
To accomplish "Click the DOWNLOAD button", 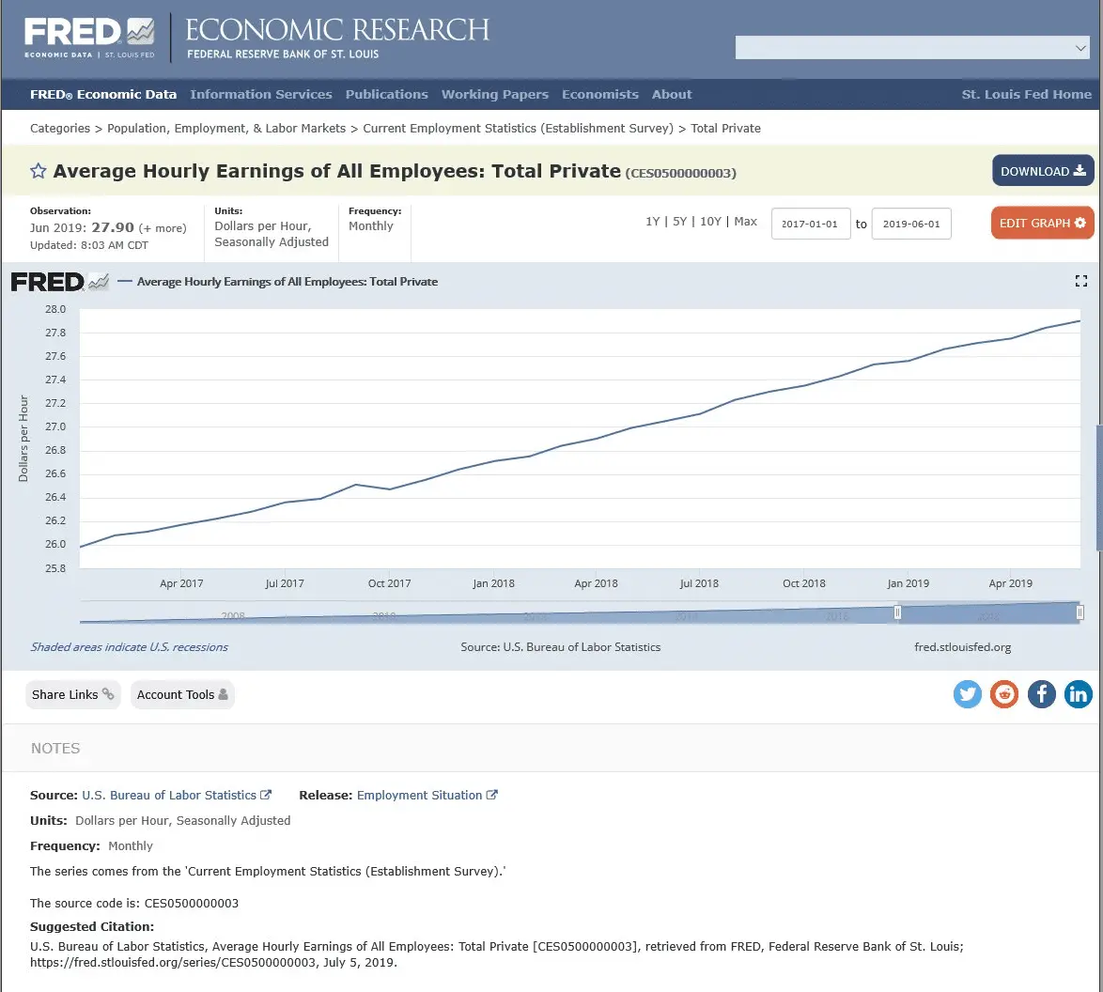I will pos(1042,171).
